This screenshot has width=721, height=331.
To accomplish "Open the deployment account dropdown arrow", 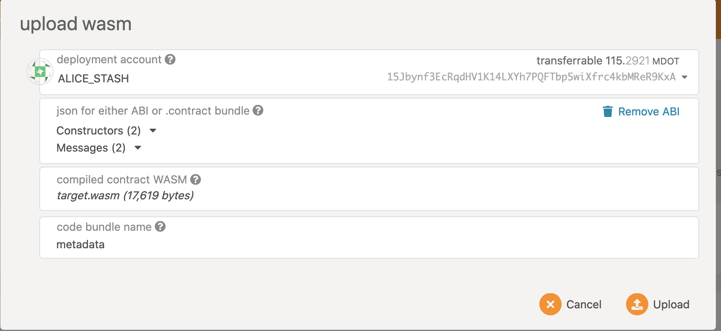I will point(684,77).
